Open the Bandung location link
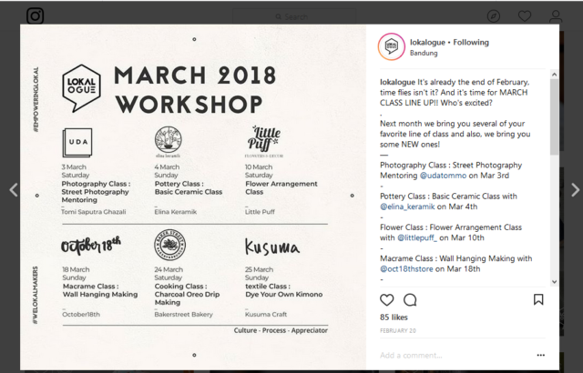Image resolution: width=583 pixels, height=373 pixels. pos(424,53)
